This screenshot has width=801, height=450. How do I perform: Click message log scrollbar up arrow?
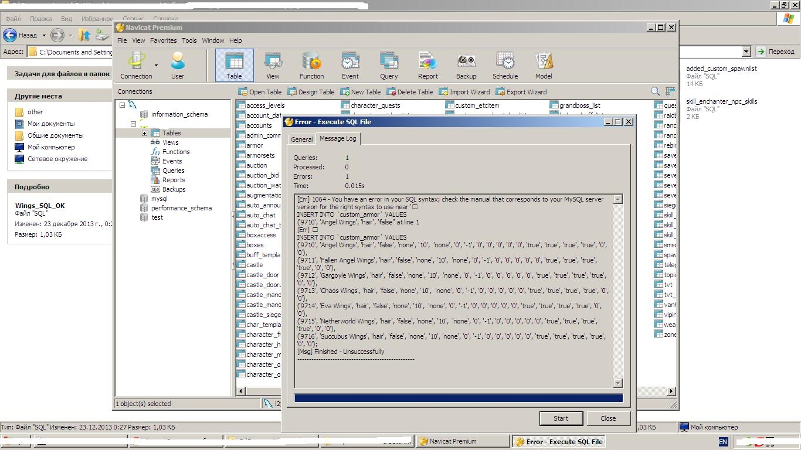(x=617, y=199)
